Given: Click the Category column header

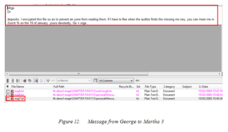Looking at the screenshot, I should point(169,86).
